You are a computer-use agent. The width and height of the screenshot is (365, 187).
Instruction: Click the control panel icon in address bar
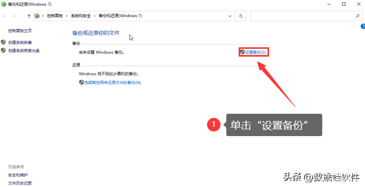click(37, 16)
